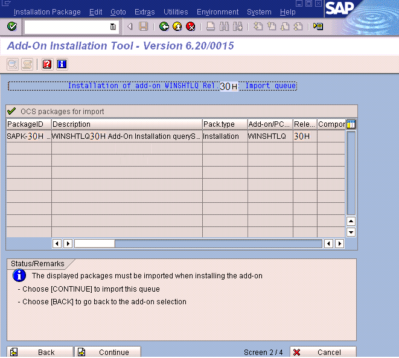Viewport: 399px width, 358px height.
Task: Click the red Online Documentation icon
Action: [x=47, y=65]
